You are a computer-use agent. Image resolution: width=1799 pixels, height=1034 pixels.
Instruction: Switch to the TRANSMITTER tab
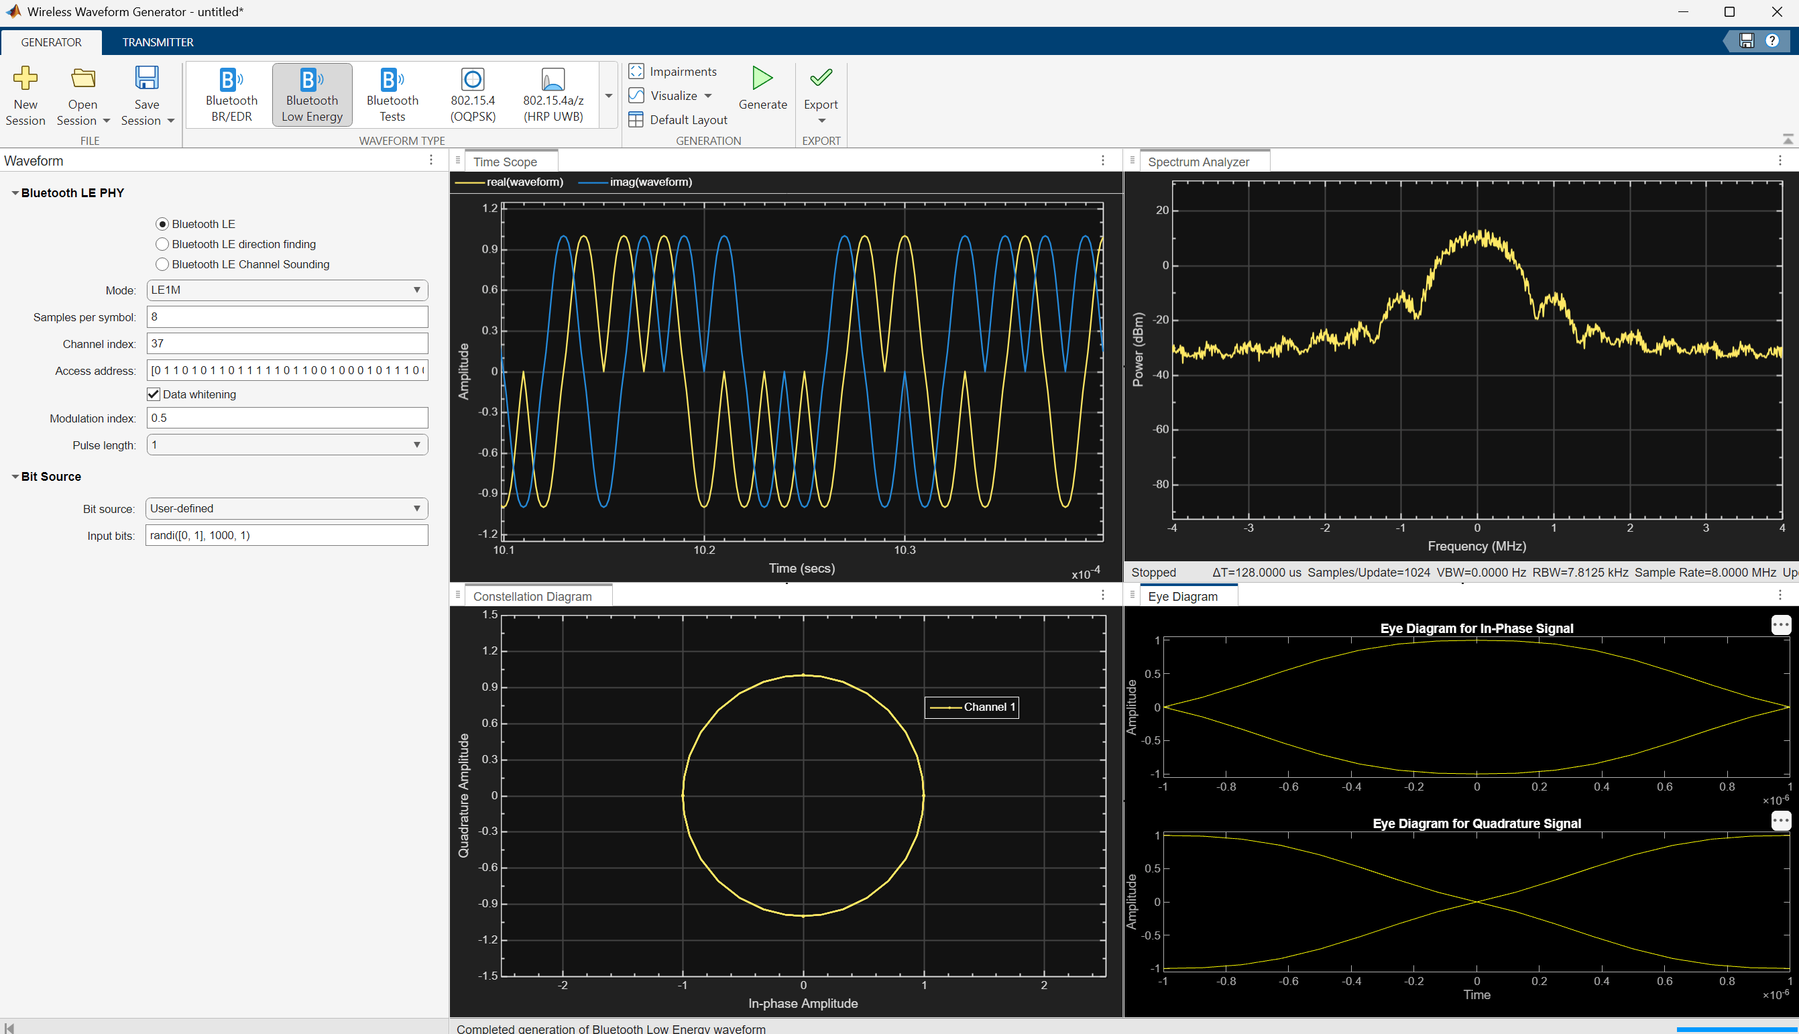[x=158, y=42]
